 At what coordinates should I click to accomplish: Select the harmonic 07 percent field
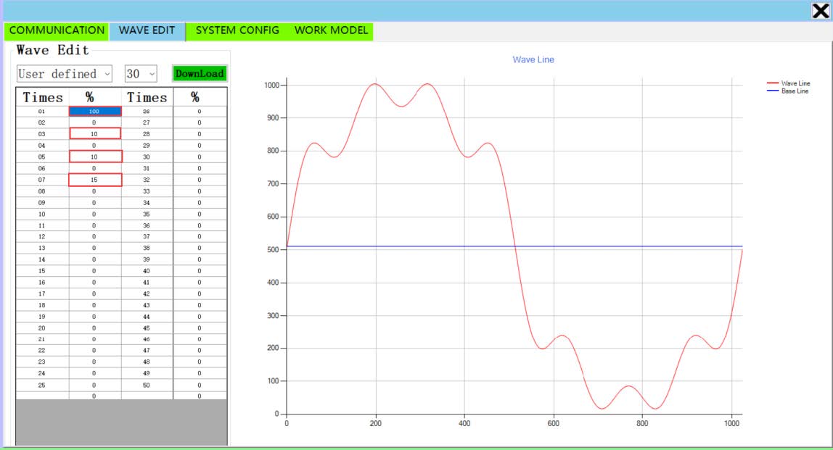(95, 180)
